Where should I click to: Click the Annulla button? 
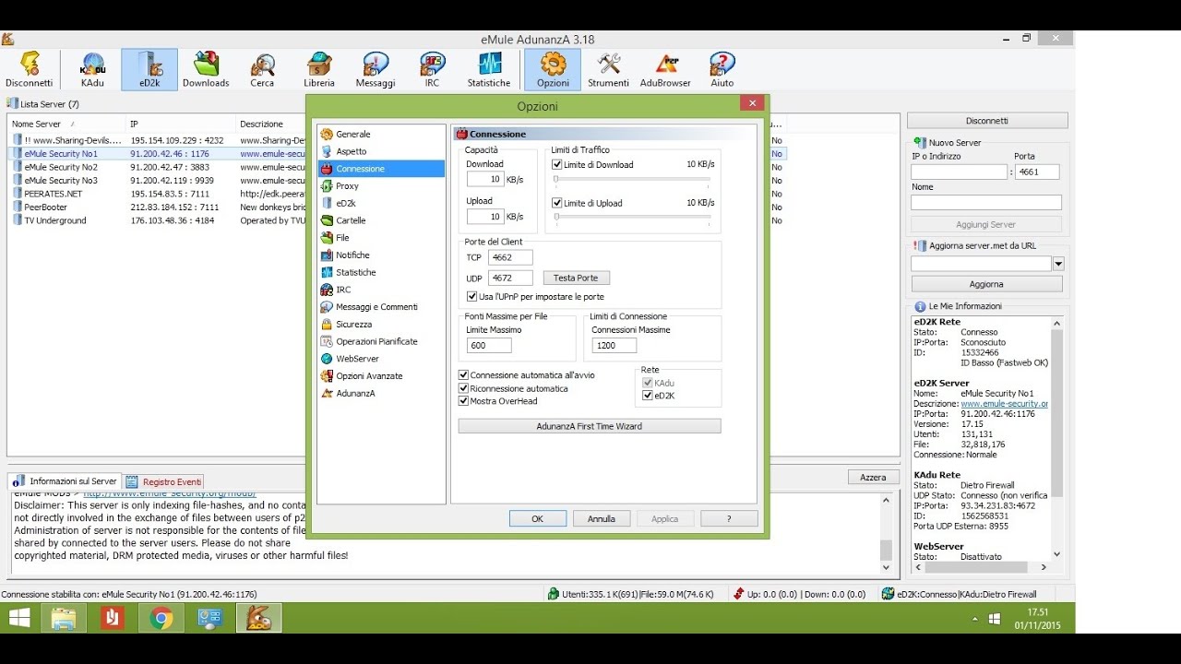coord(602,518)
